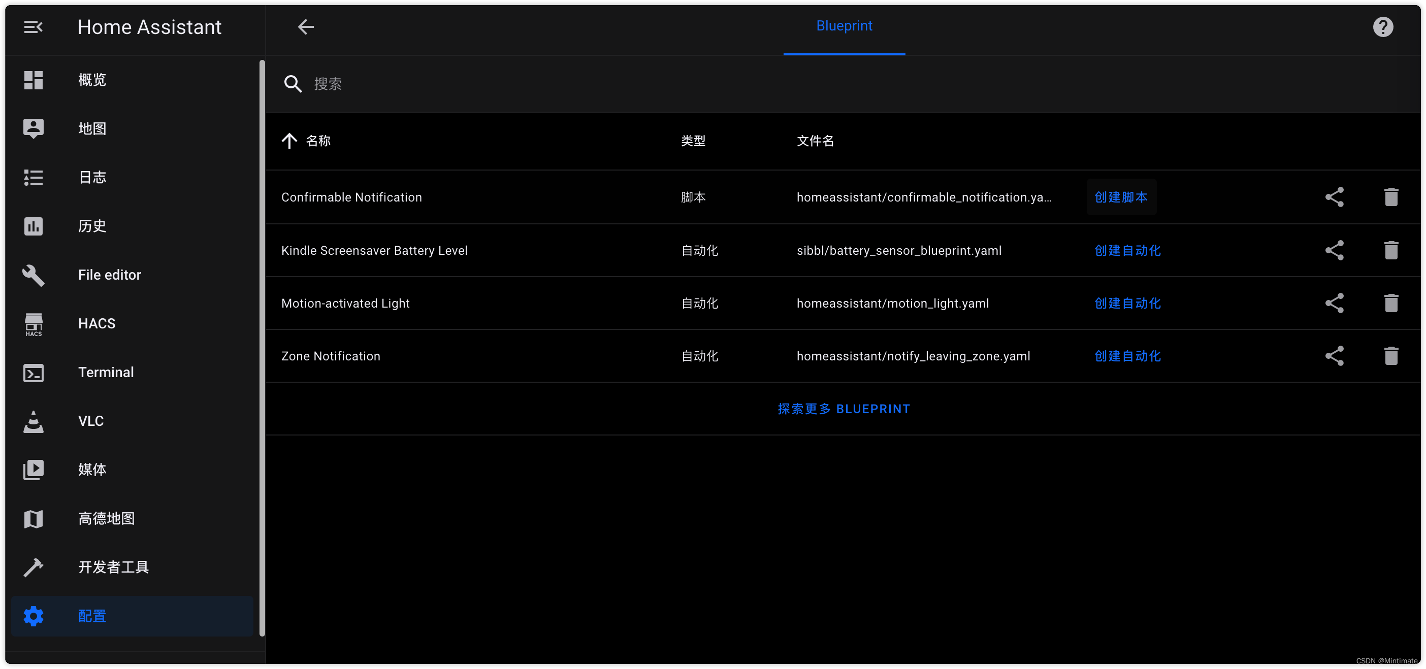This screenshot has width=1426, height=669.
Task: Open 媒体 label in sidebar
Action: click(92, 470)
